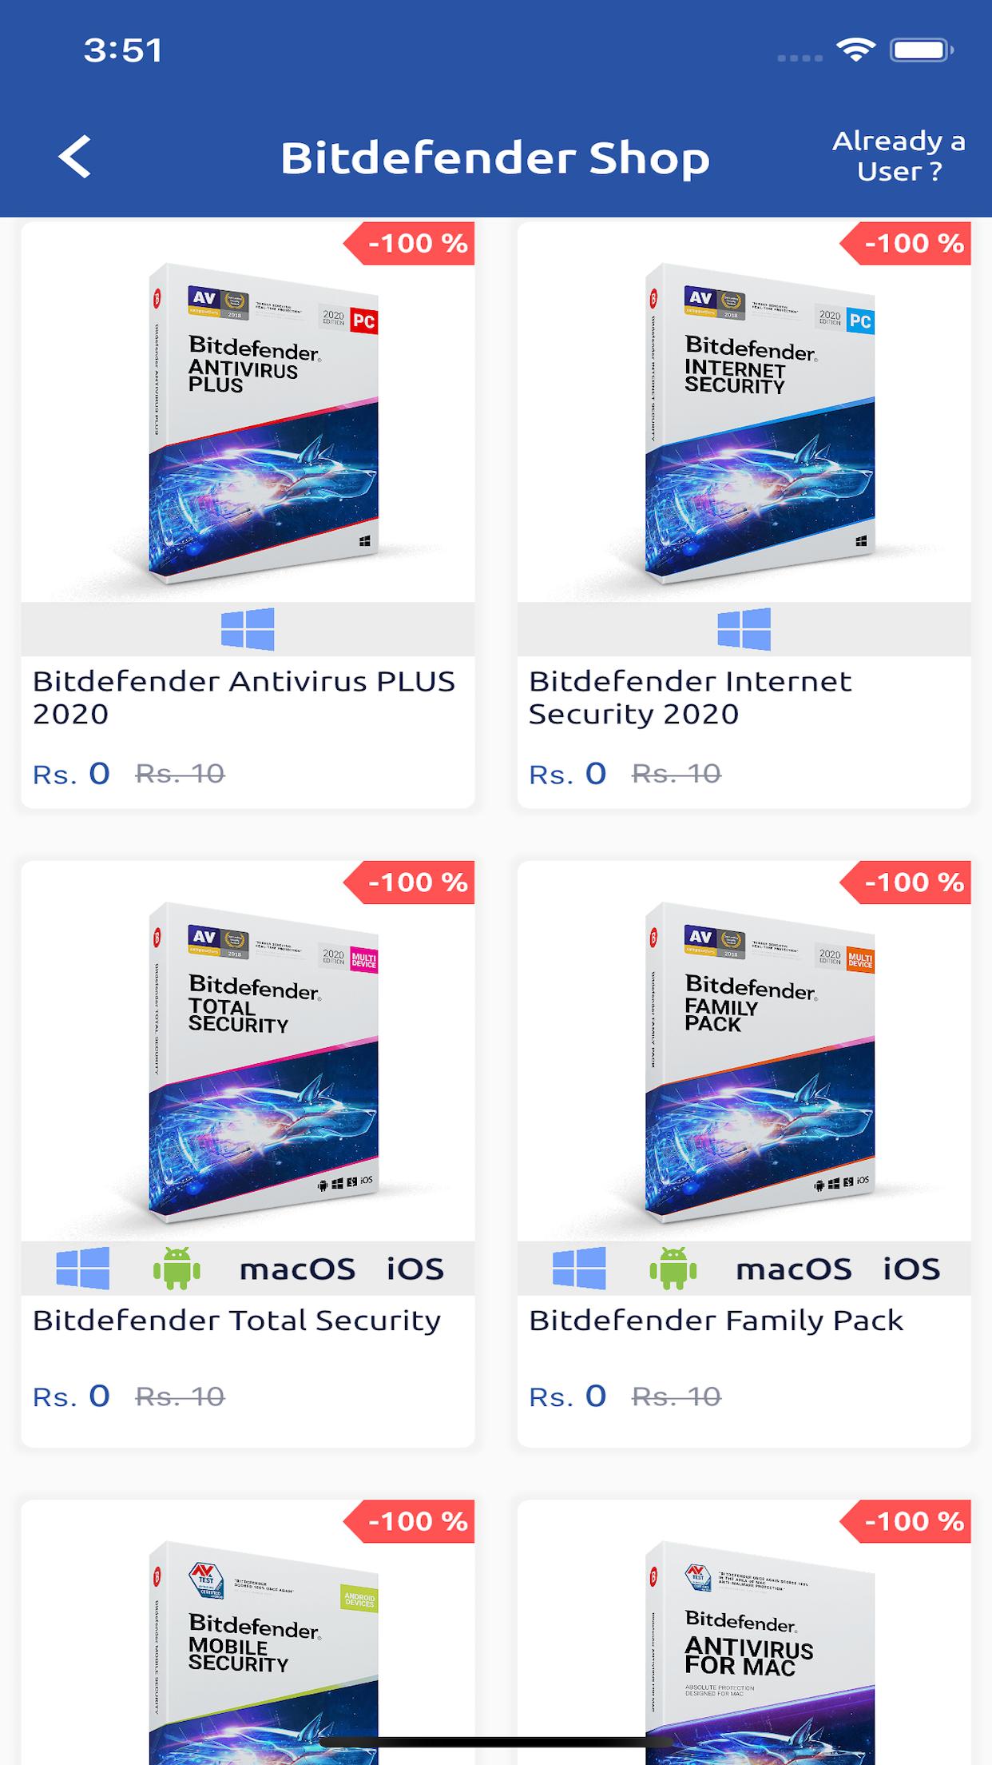
Task: Select iOS label under Family Pack
Action: coord(911,1269)
